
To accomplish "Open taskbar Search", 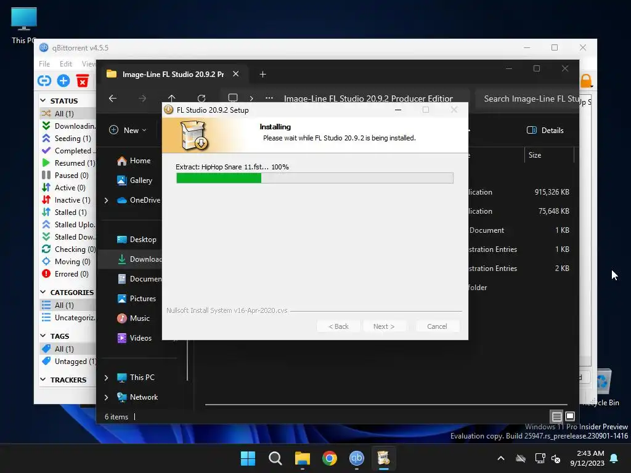I will pos(275,458).
